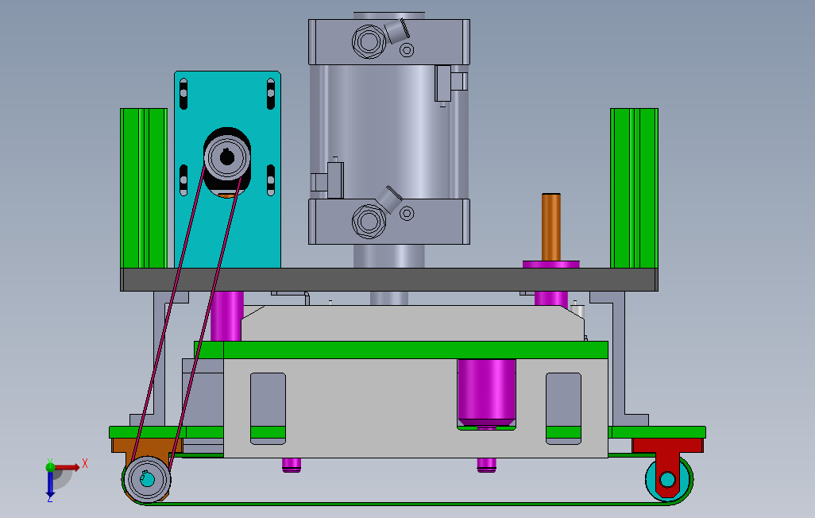Select the green mid-level horizontal plate

400,350
